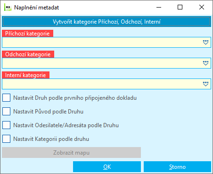Maximize the Naplnění metadat window
The height and width of the screenshot is (174, 213).
[180, 7]
